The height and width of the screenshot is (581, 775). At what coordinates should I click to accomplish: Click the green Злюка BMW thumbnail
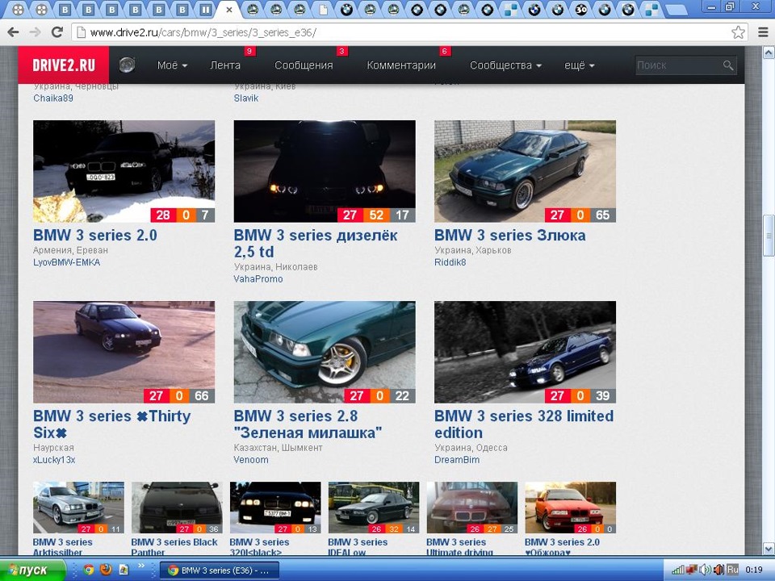[525, 171]
